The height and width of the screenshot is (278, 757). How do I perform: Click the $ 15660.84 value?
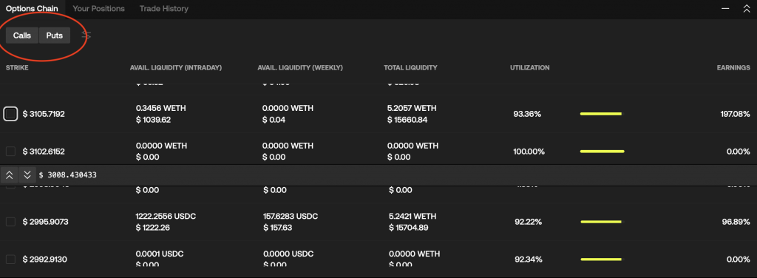pos(407,120)
